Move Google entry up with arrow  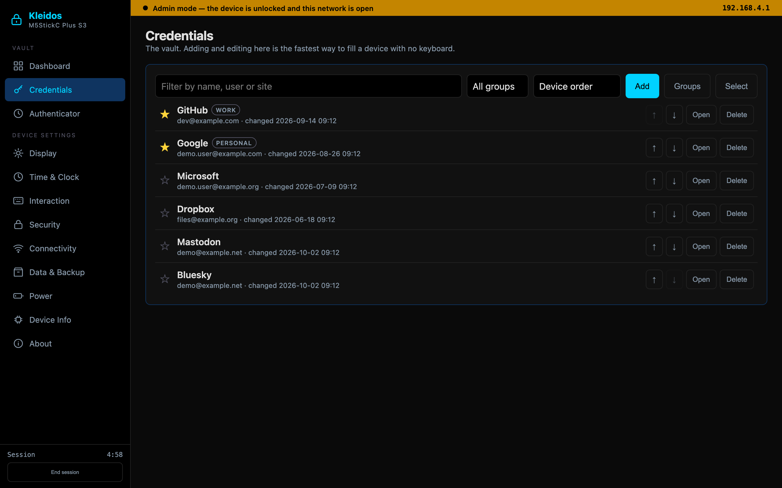[x=654, y=148]
